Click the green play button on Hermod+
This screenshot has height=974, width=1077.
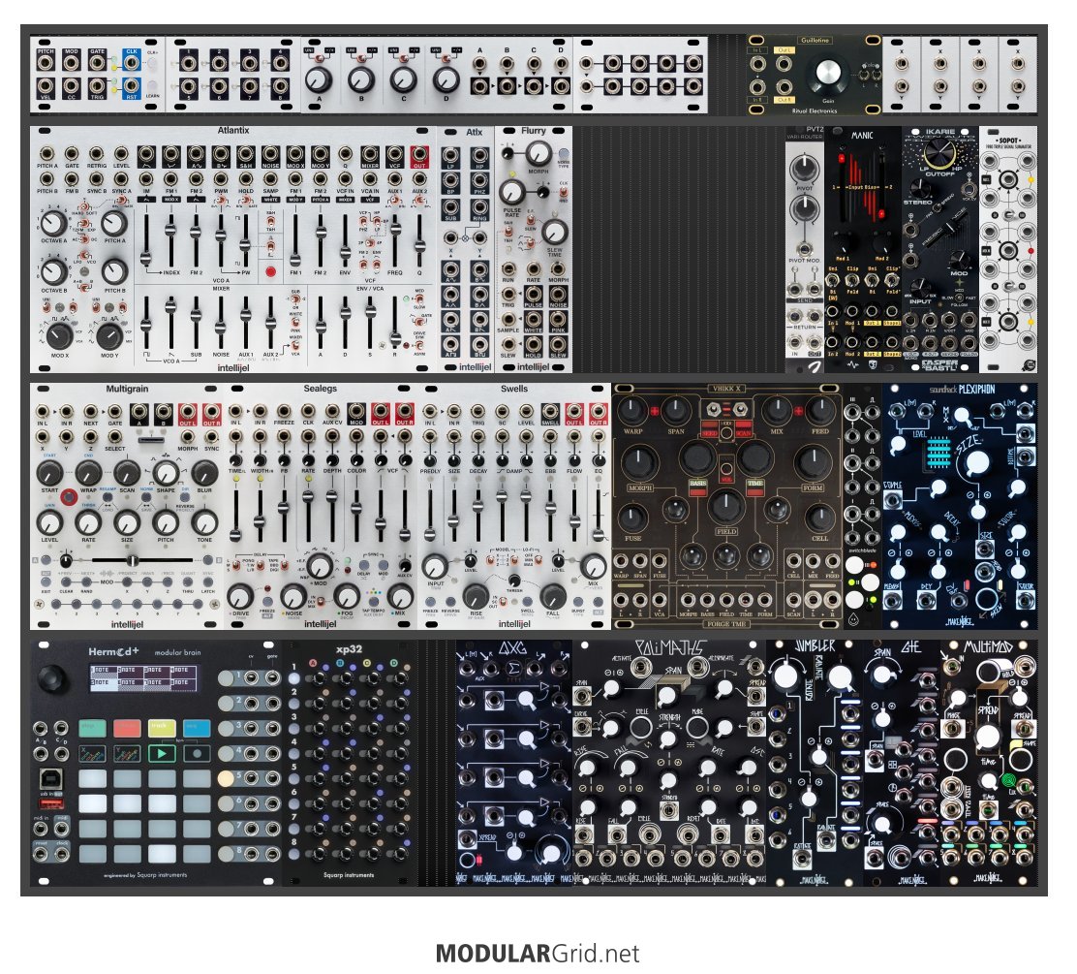162,753
